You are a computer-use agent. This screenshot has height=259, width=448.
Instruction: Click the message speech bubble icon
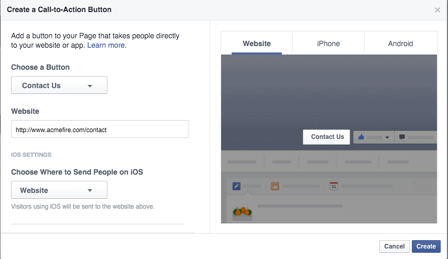click(402, 137)
